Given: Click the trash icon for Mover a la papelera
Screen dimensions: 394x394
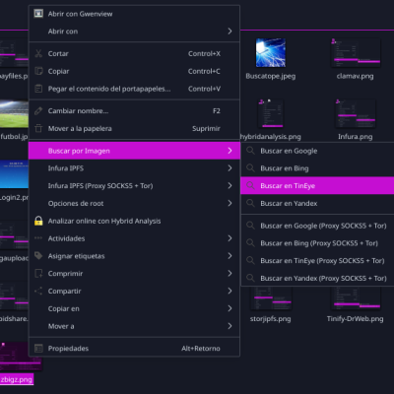Looking at the screenshot, I should click(38, 128).
